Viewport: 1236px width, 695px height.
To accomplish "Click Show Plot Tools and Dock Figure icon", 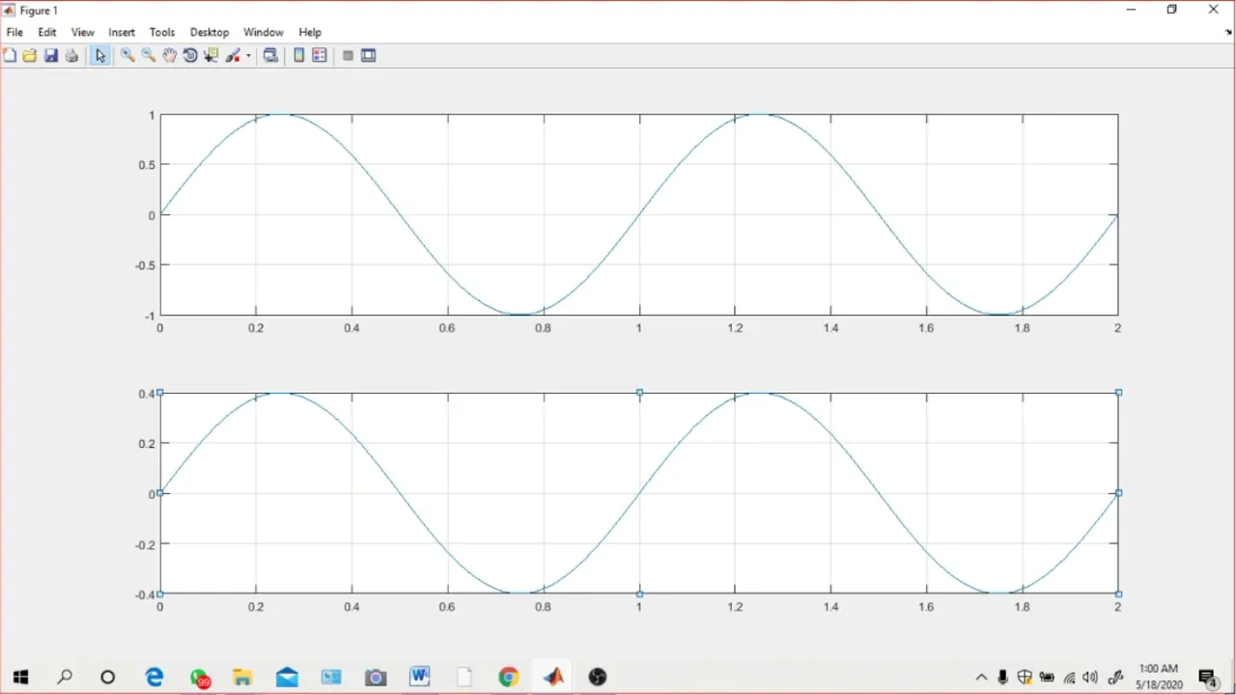I will (x=369, y=56).
